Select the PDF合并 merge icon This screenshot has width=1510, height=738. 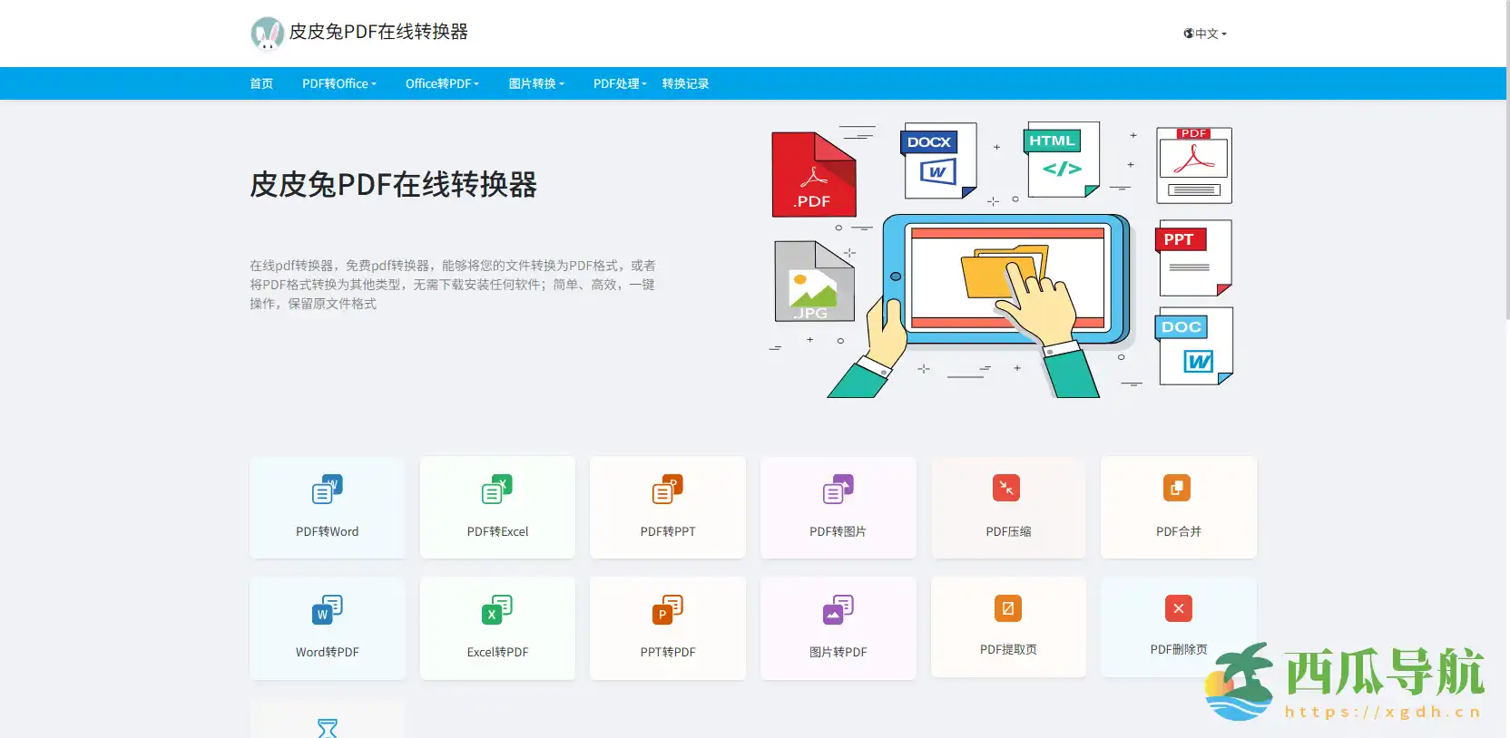[1177, 488]
